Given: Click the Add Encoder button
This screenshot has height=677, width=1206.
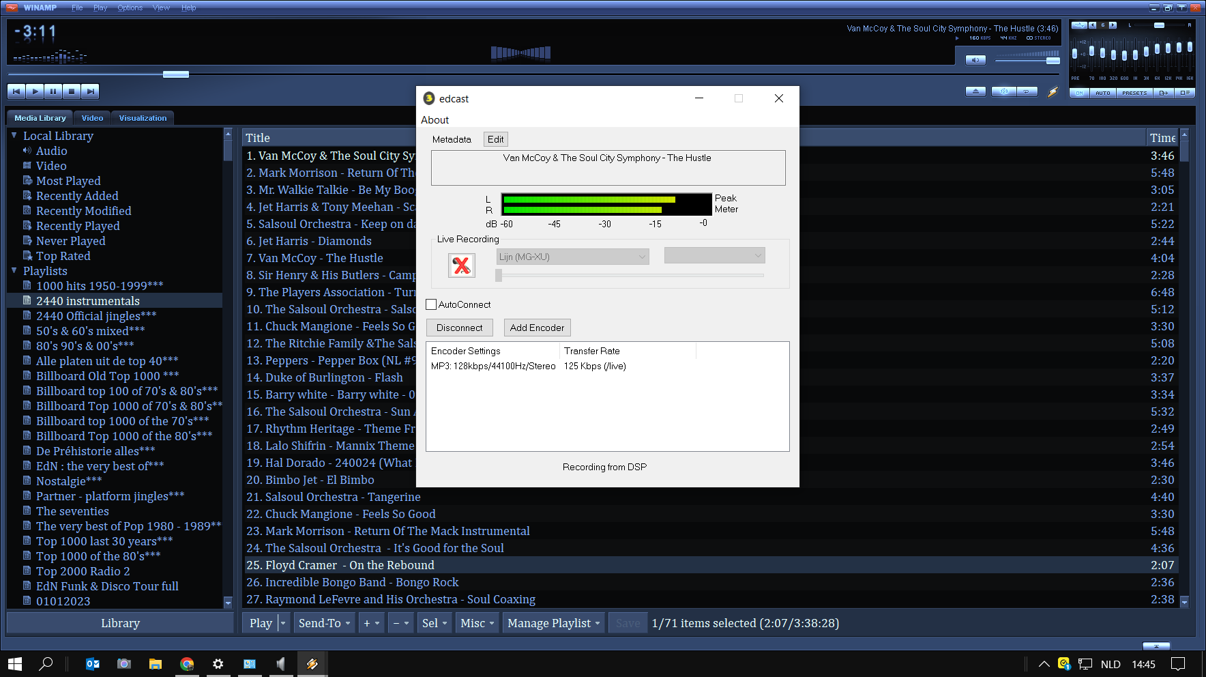Looking at the screenshot, I should click(x=537, y=328).
